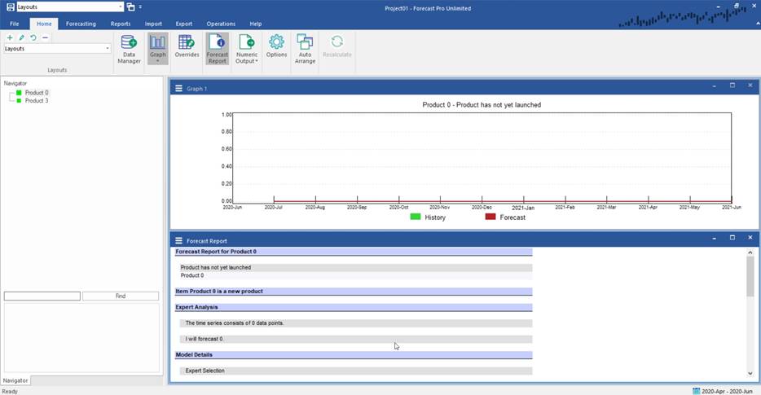This screenshot has height=395, width=761.
Task: Select Product 3 in Navigator
Action: coord(36,101)
